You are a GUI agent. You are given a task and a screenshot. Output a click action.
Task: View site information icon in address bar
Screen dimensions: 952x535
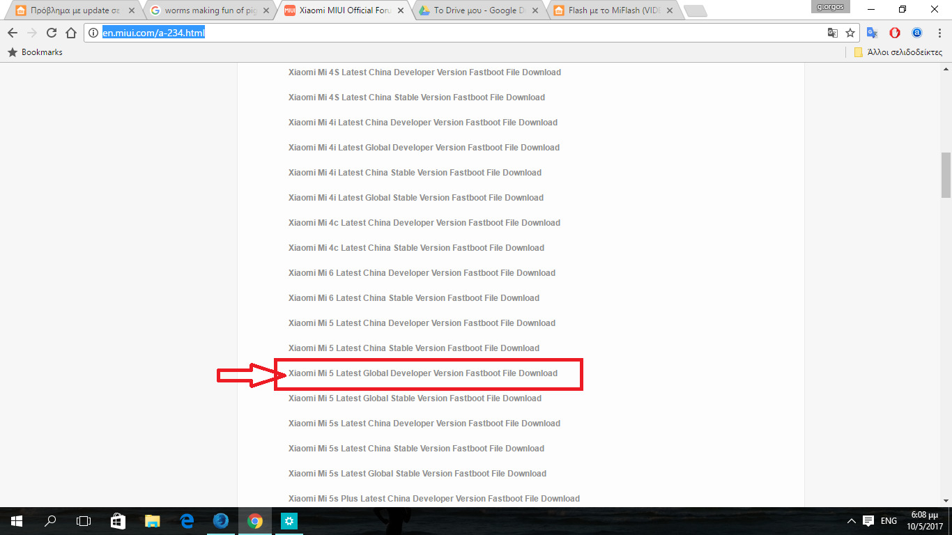click(x=93, y=33)
